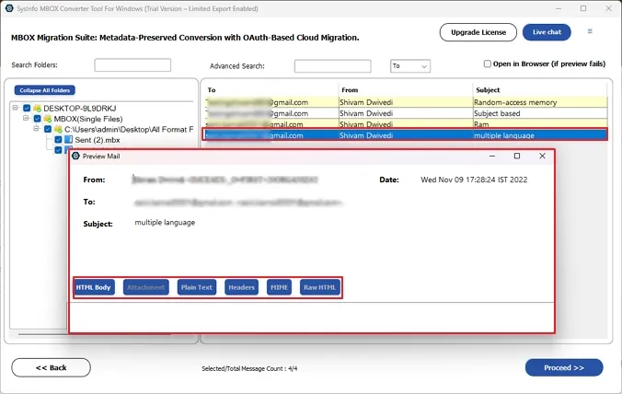Collapse the C:\Users\admin\Desktop tree node
The width and height of the screenshot is (622, 394).
click(x=36, y=129)
